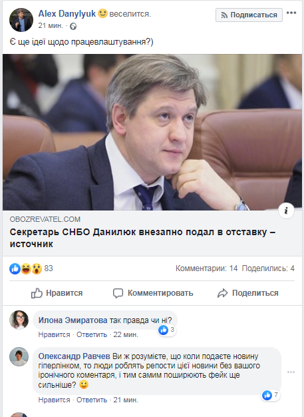Viewport: 304px width, 417px height.
Task: Click the Поделиться share button
Action: [x=248, y=293]
